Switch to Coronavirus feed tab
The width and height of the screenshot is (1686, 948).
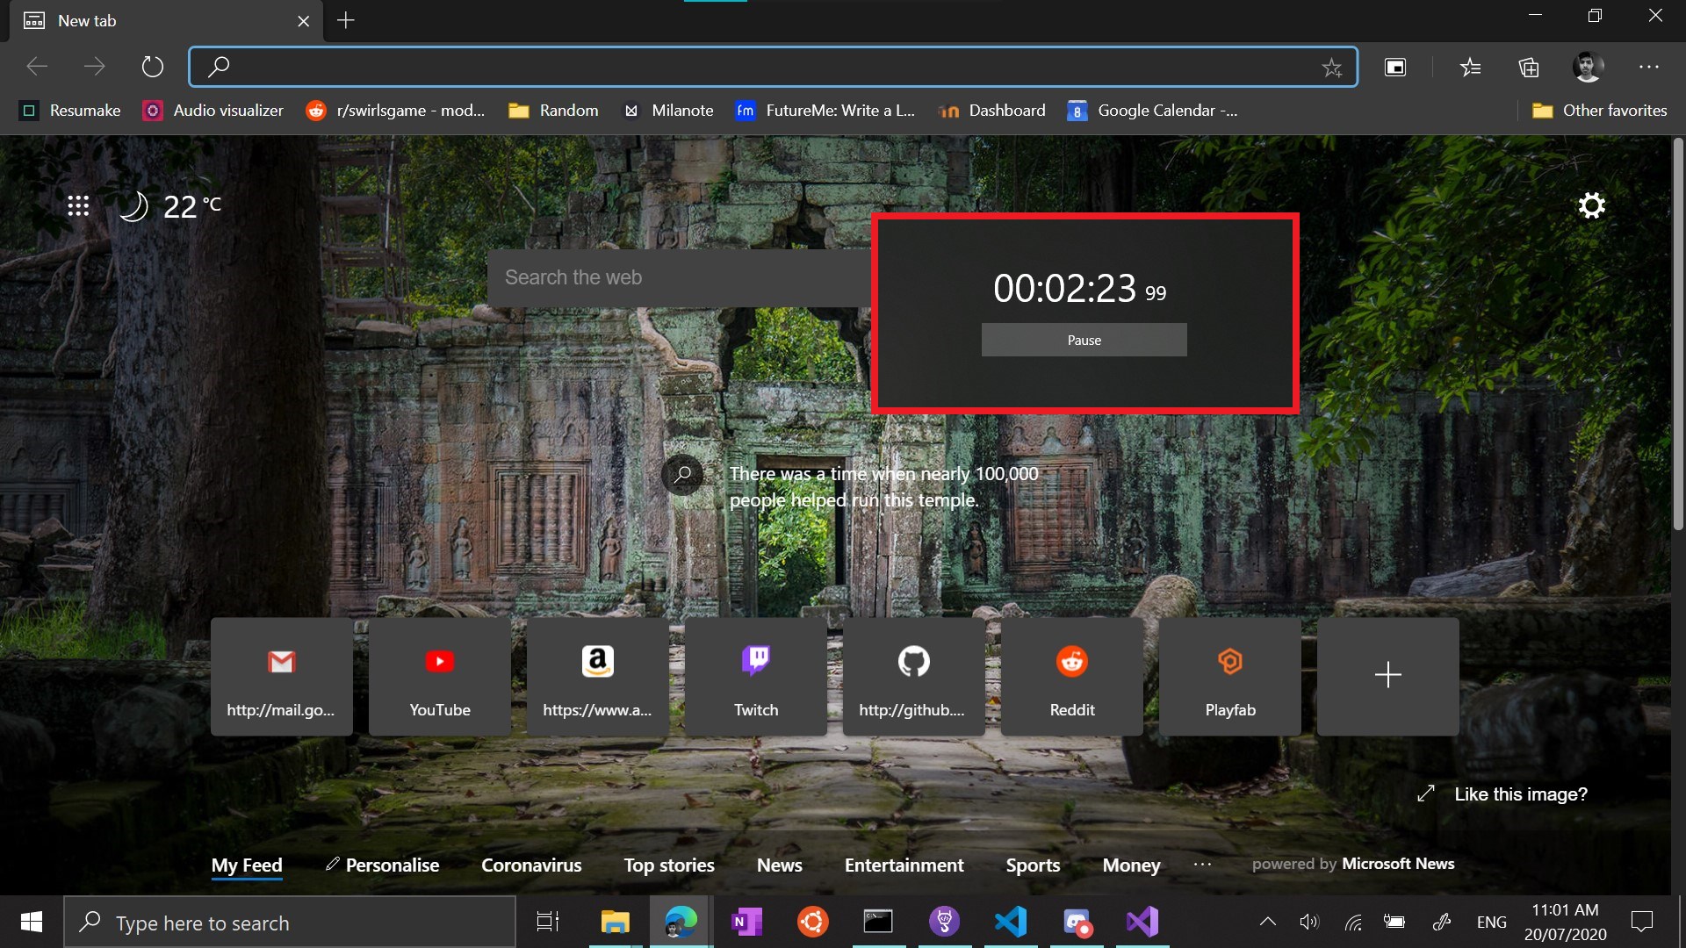pos(531,865)
